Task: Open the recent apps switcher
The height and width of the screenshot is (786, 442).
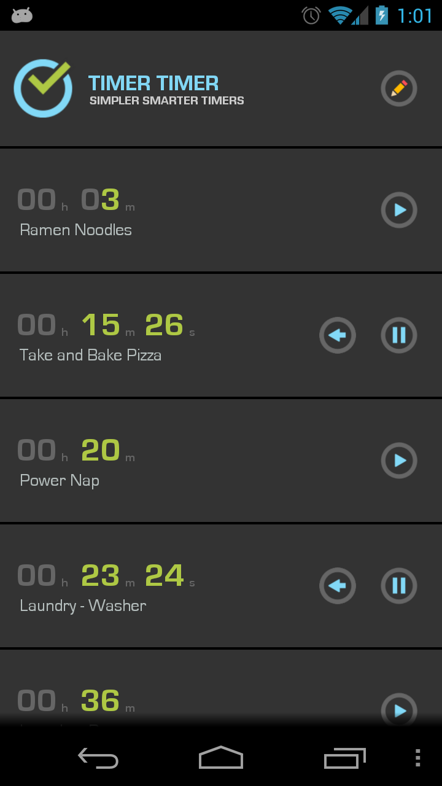Action: (x=344, y=758)
